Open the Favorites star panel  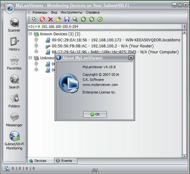point(14,63)
